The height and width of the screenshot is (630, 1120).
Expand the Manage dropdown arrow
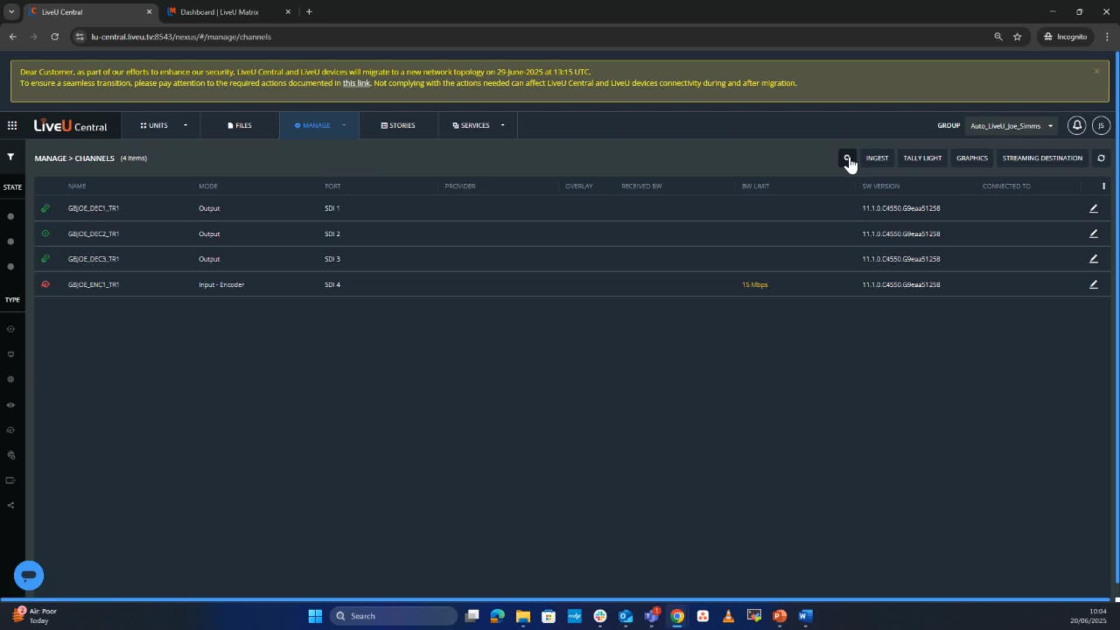(x=344, y=125)
